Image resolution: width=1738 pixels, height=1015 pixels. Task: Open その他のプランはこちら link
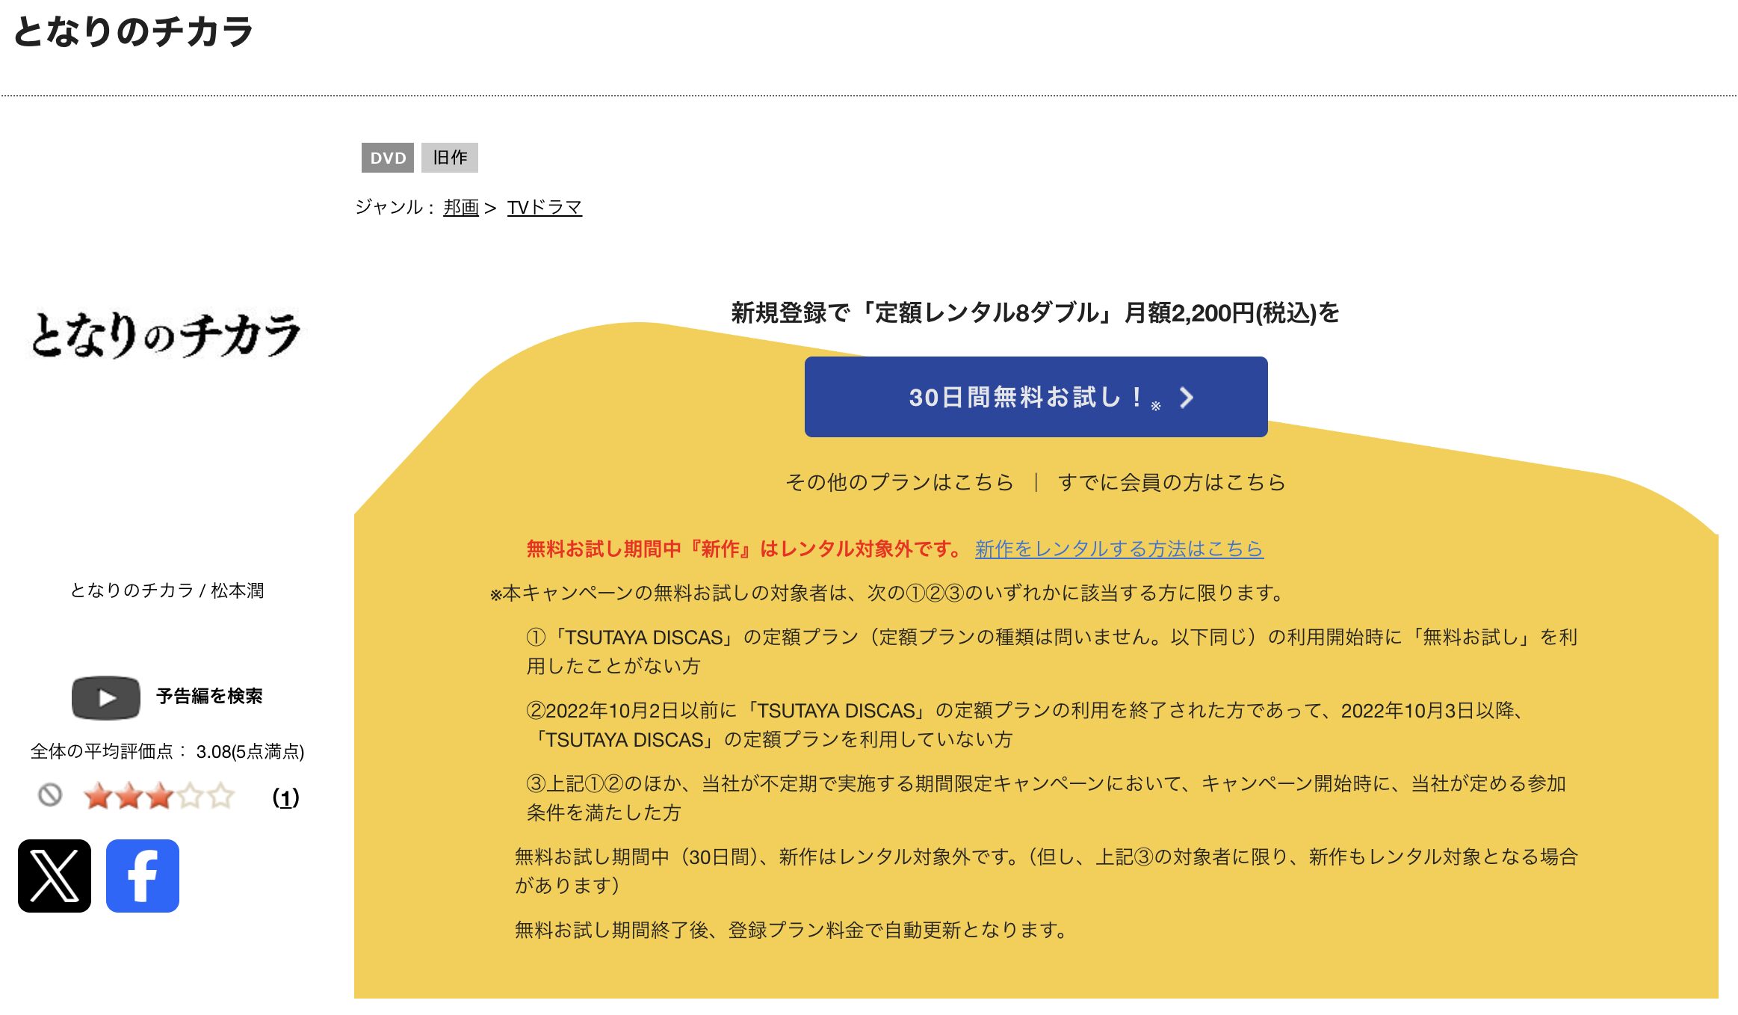click(x=899, y=482)
